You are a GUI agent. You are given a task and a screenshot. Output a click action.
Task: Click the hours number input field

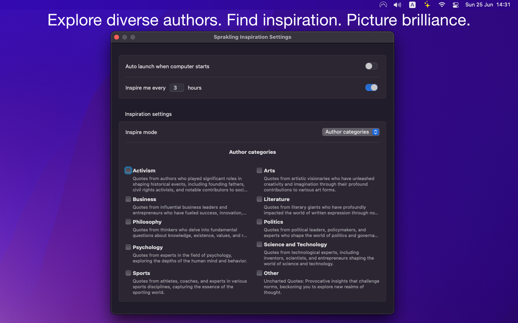pyautogui.click(x=176, y=88)
